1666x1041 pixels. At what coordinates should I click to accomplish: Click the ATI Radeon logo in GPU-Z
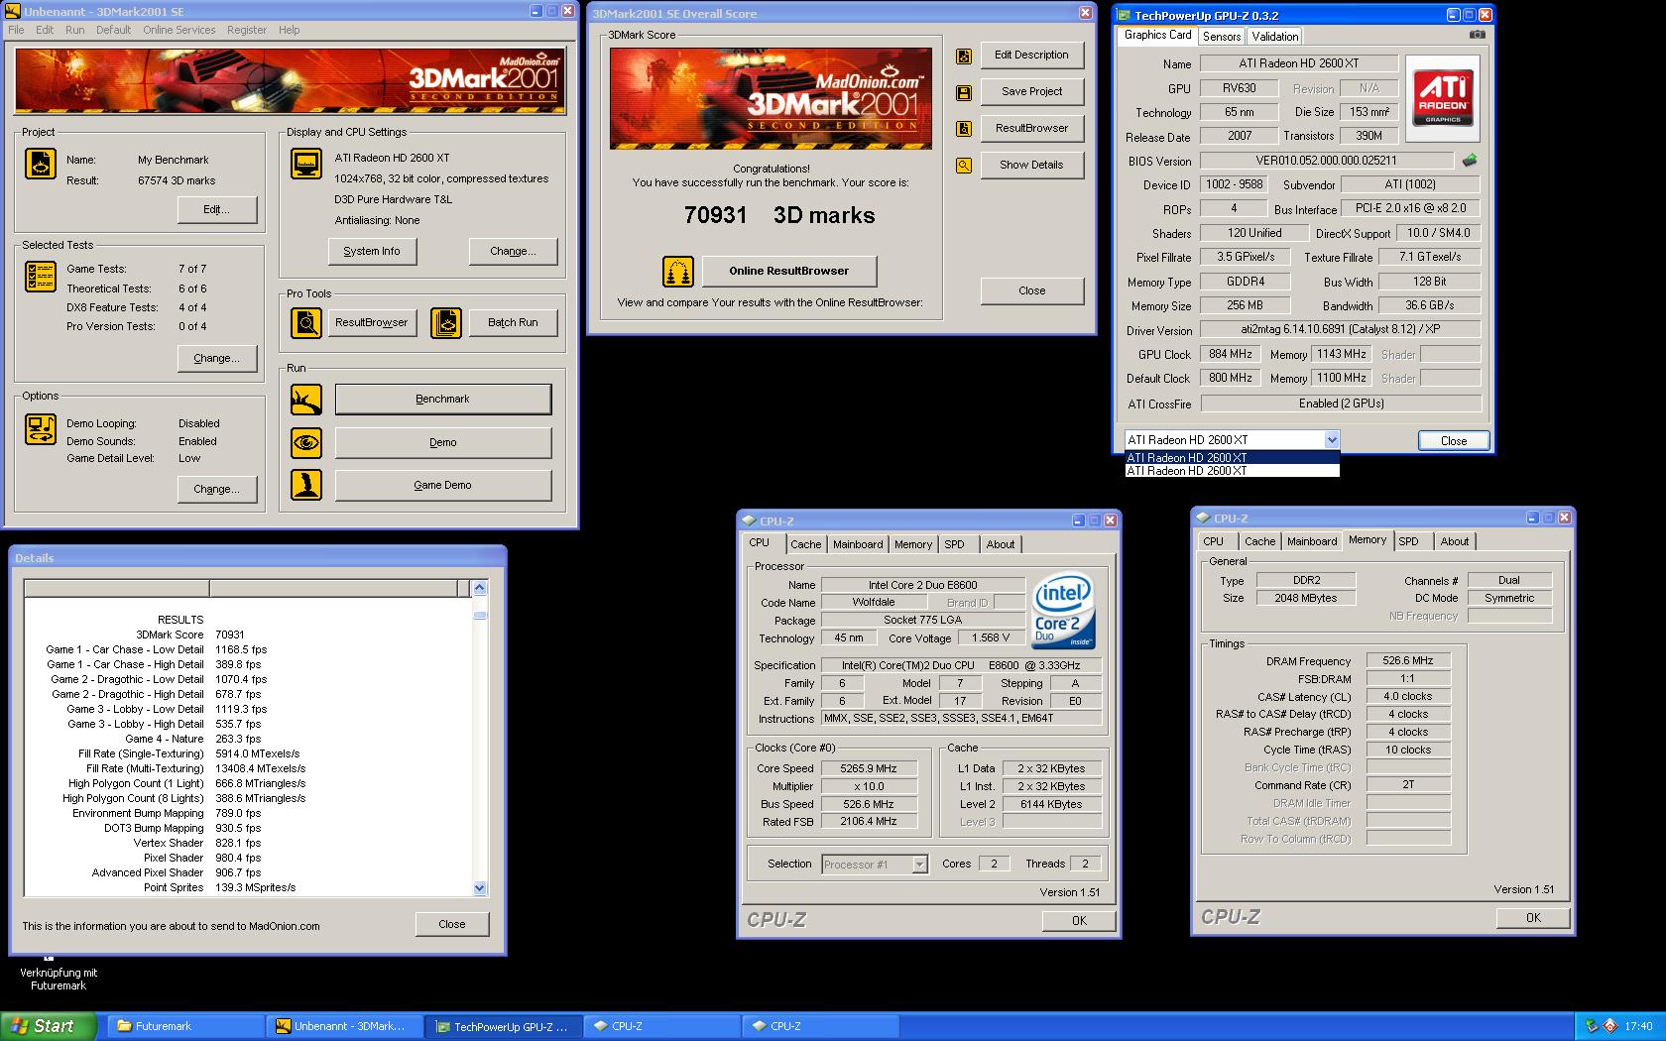[1443, 97]
